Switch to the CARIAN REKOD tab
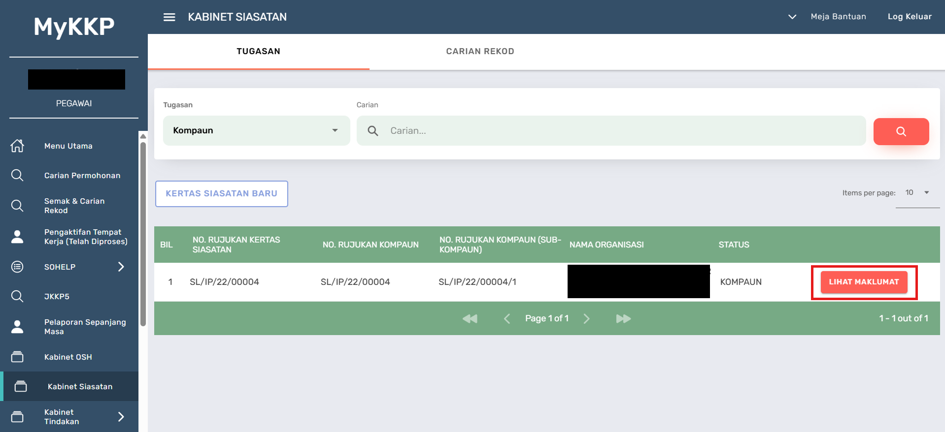The image size is (945, 432). 480,52
